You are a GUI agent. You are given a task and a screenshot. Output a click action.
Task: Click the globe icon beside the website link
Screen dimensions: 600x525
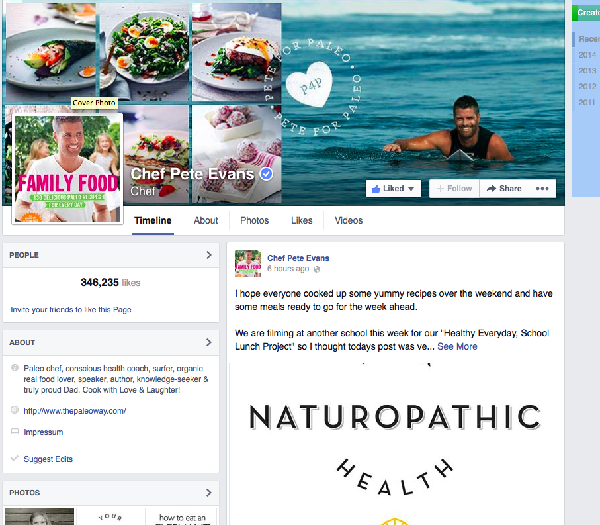tap(15, 410)
